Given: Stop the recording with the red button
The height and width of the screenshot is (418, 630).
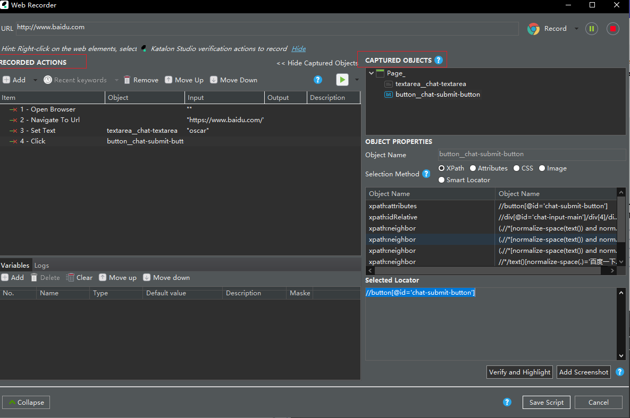Looking at the screenshot, I should (613, 29).
